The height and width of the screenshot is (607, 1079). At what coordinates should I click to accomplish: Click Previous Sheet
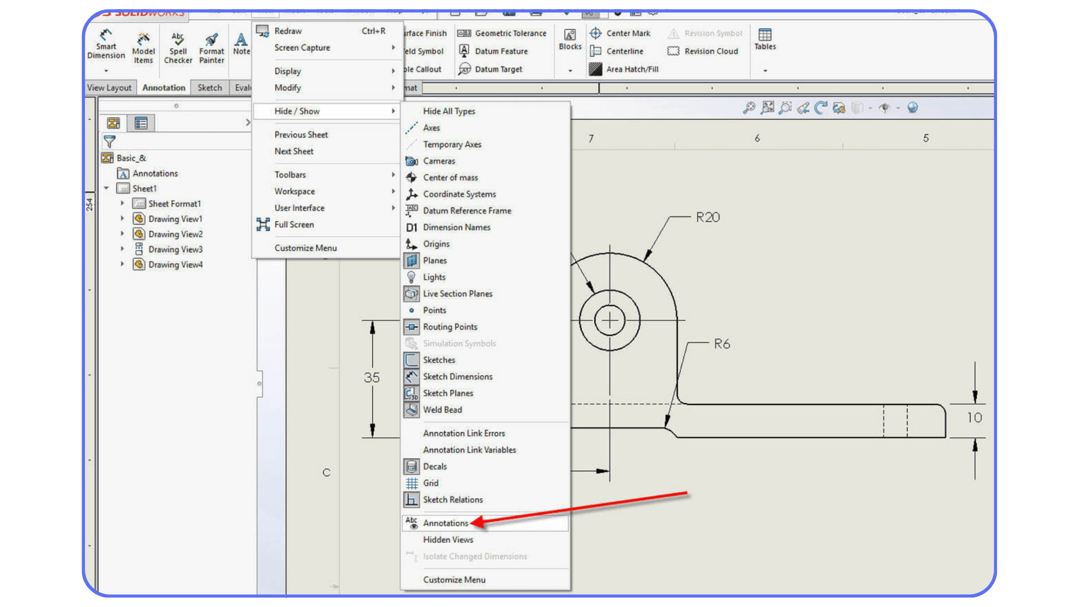click(301, 134)
